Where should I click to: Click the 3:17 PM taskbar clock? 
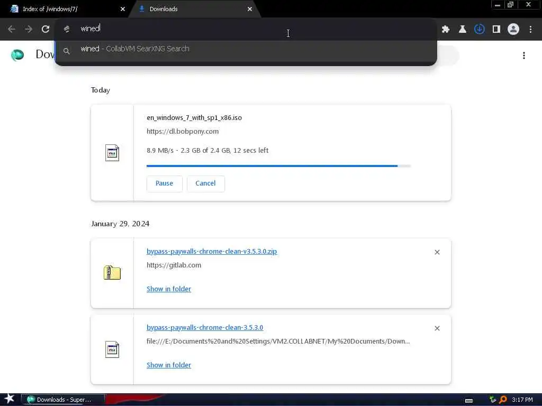point(522,400)
